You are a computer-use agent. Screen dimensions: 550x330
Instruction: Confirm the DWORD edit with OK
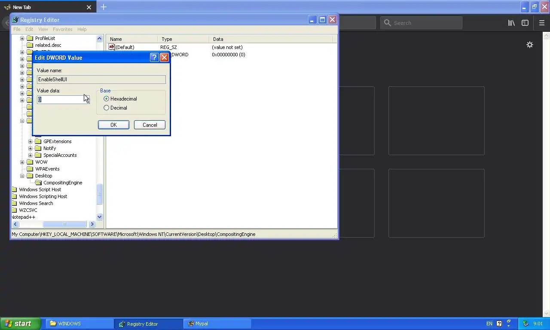pos(113,125)
